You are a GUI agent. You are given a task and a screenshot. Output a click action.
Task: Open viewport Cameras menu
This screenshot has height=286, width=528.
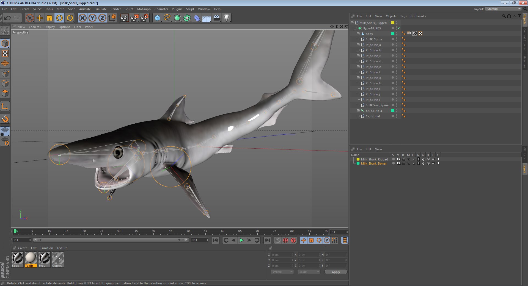[x=35, y=27]
